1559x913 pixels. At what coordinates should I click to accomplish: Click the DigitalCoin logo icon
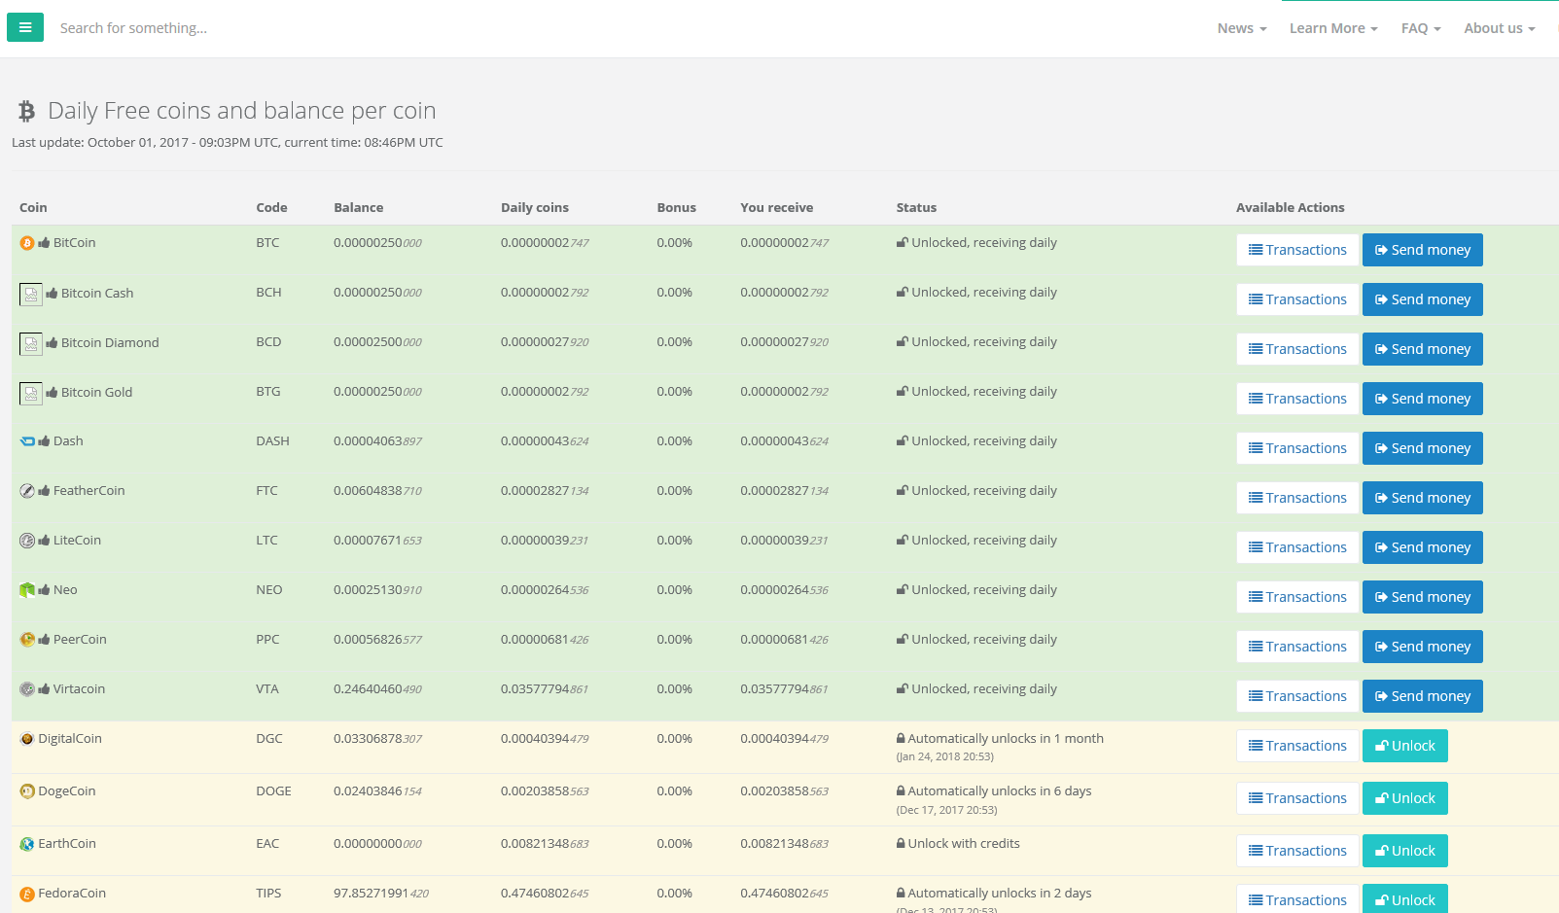[x=27, y=739]
